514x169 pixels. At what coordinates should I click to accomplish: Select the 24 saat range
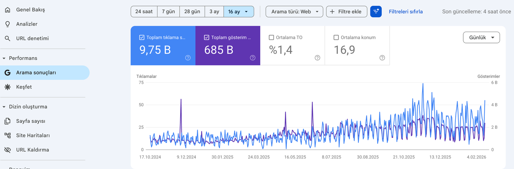click(x=144, y=12)
